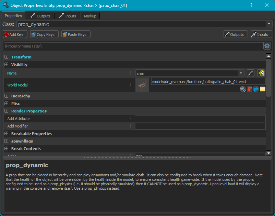Expand the Breakable Properties section
This screenshot has height=216, width=275.
[x=7, y=134]
